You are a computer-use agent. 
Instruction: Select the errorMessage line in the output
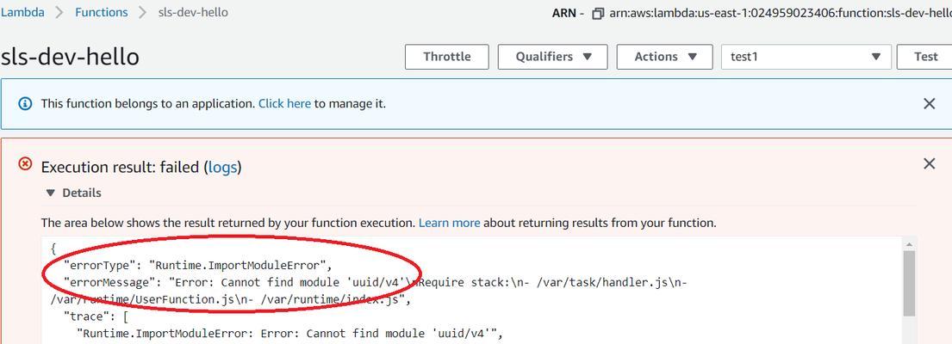376,282
